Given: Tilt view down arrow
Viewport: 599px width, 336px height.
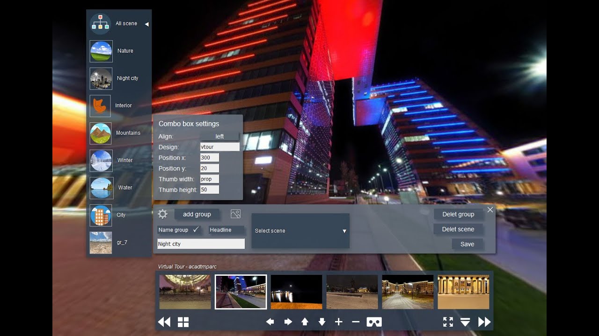Looking at the screenshot, I should click(x=322, y=322).
